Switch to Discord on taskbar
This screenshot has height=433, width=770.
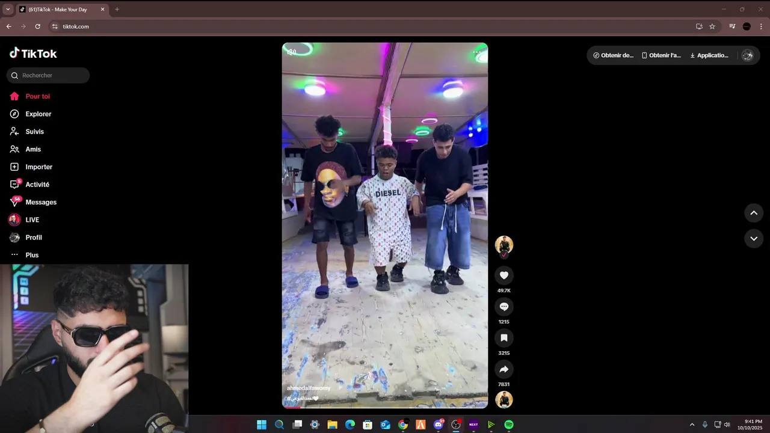[x=439, y=425]
